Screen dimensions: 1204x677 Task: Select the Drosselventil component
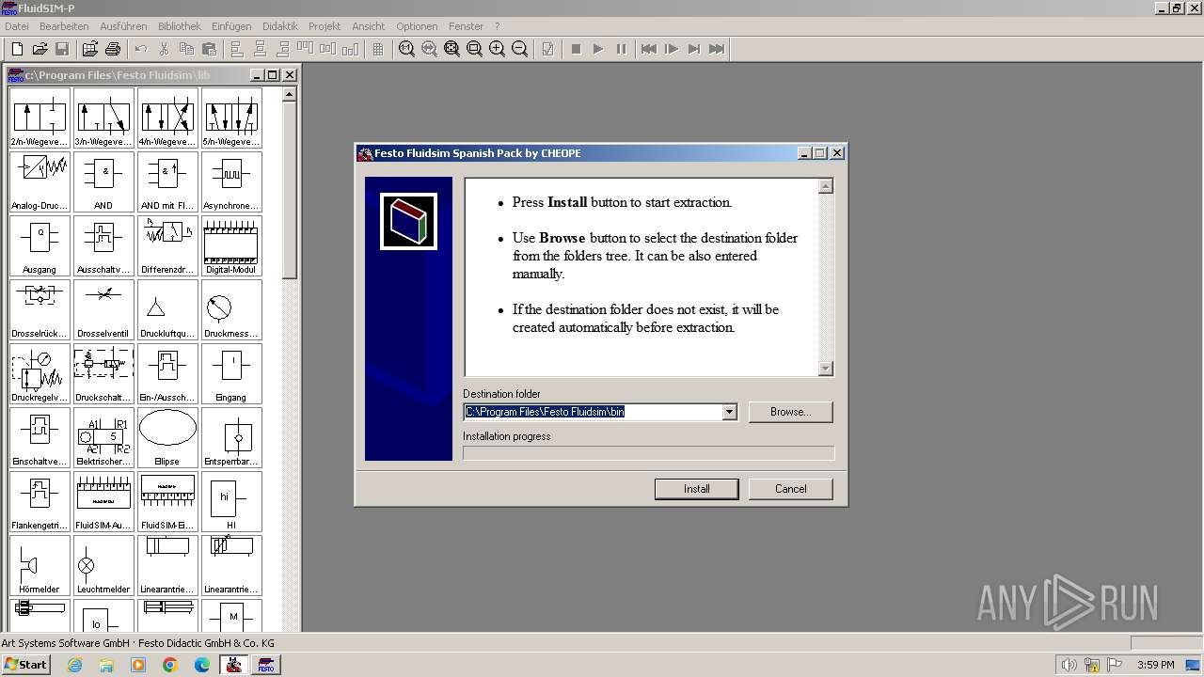[x=103, y=310]
